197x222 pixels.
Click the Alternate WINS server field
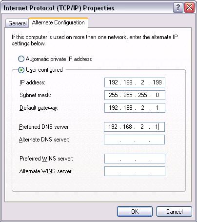(135, 171)
